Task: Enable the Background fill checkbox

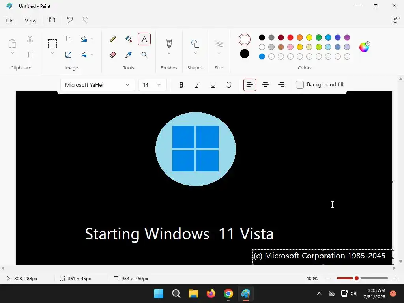Action: point(300,85)
